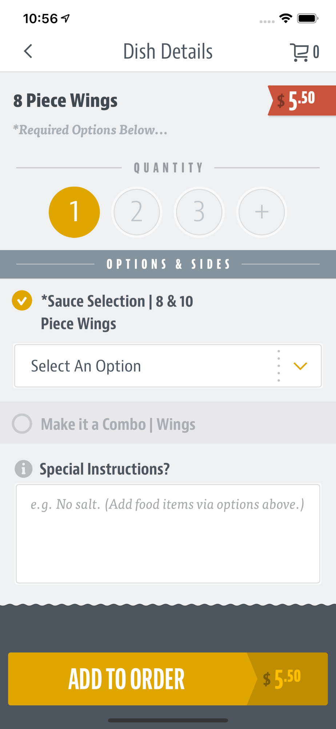Tap the battery status icon
Screen dimensions: 336x729
(x=308, y=18)
